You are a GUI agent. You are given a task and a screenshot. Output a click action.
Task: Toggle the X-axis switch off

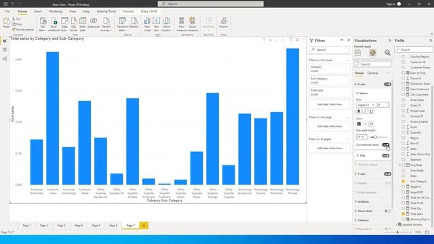[387, 84]
